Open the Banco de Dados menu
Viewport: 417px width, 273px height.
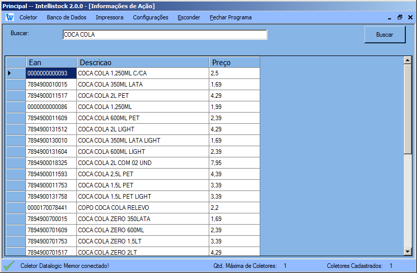tap(67, 17)
